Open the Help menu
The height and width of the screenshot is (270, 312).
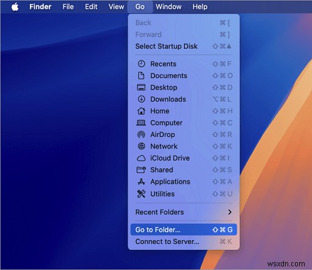coord(200,7)
